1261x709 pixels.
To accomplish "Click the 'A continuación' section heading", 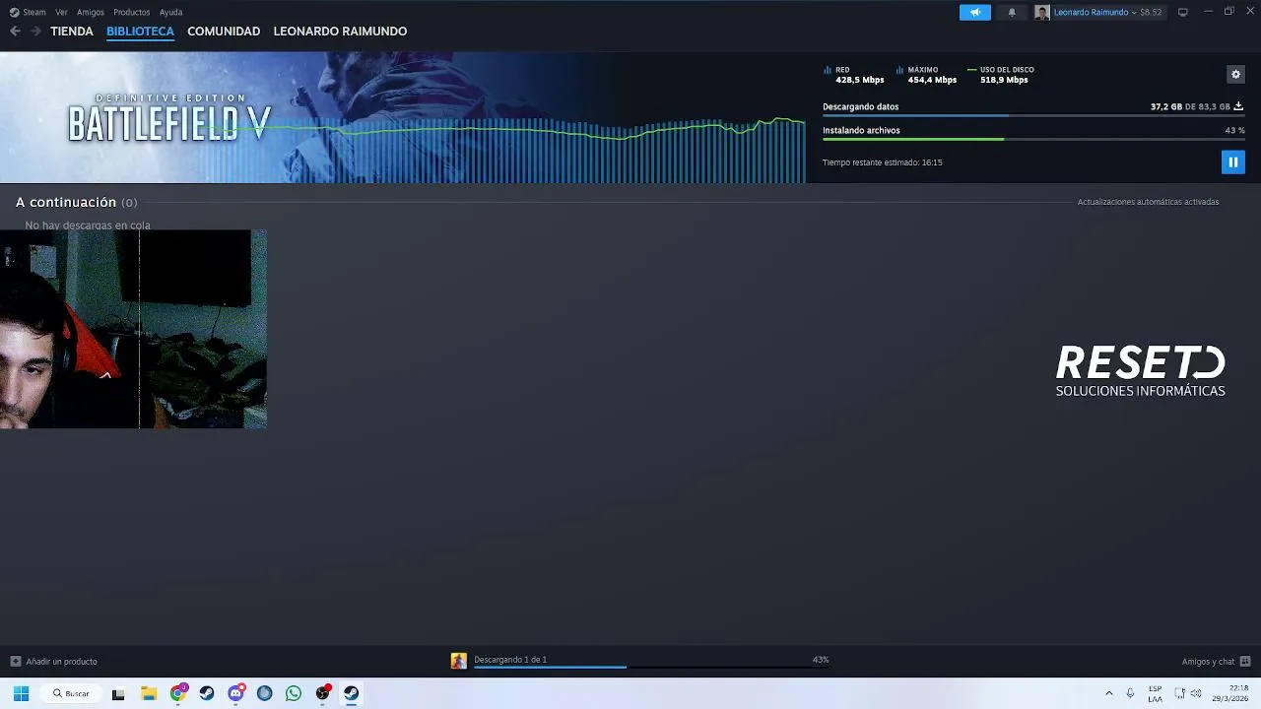I will click(66, 202).
